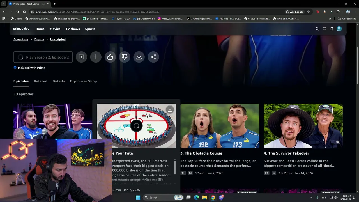Switch to the Related tab
This screenshot has width=359, height=202.
click(41, 81)
